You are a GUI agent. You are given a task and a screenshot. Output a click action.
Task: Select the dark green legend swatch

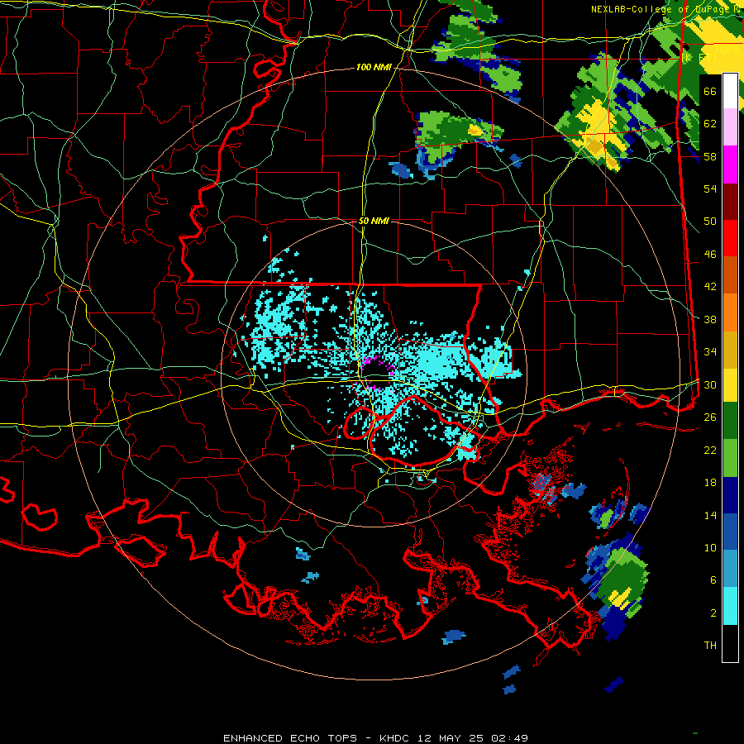click(730, 421)
